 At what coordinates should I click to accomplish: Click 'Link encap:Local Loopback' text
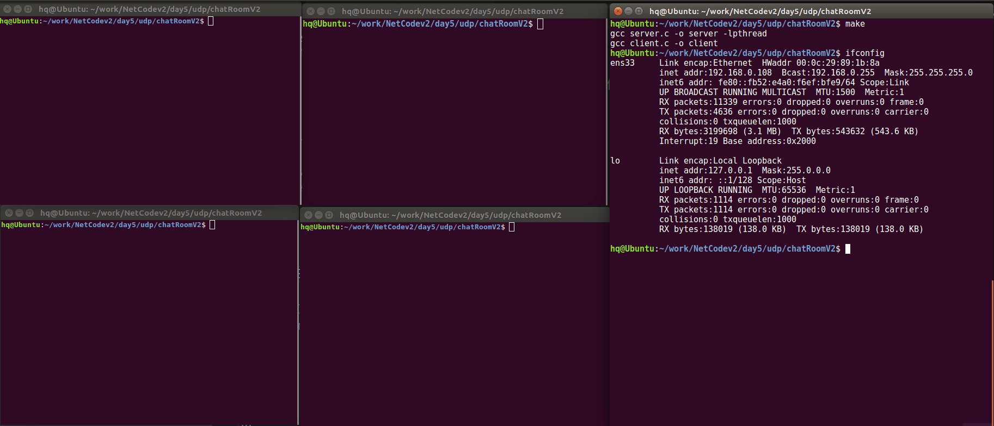click(720, 161)
